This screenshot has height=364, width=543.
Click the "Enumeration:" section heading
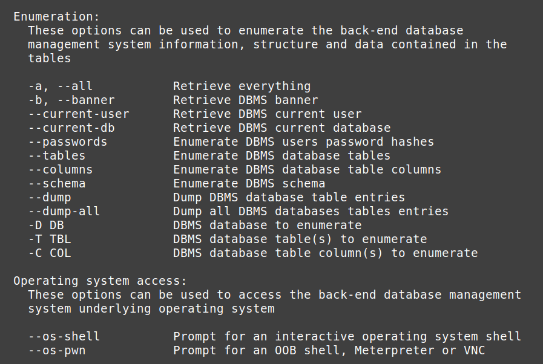[x=56, y=17]
